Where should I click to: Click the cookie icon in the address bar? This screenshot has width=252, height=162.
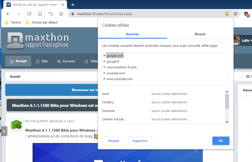point(227,14)
